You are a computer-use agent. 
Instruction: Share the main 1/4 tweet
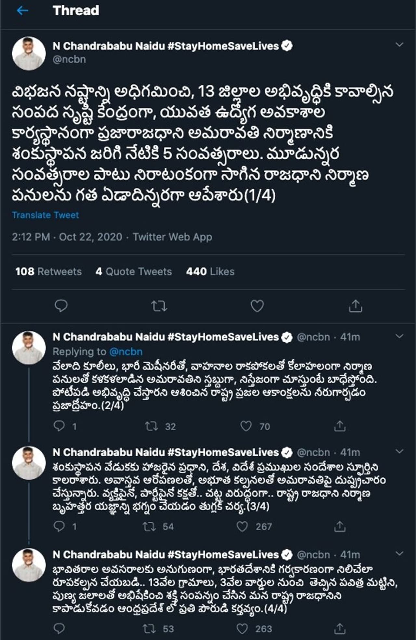pyautogui.click(x=355, y=306)
